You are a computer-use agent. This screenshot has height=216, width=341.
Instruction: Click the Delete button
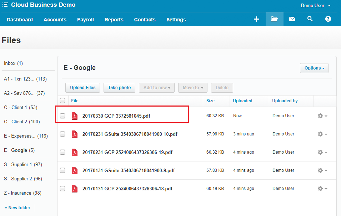tap(222, 88)
